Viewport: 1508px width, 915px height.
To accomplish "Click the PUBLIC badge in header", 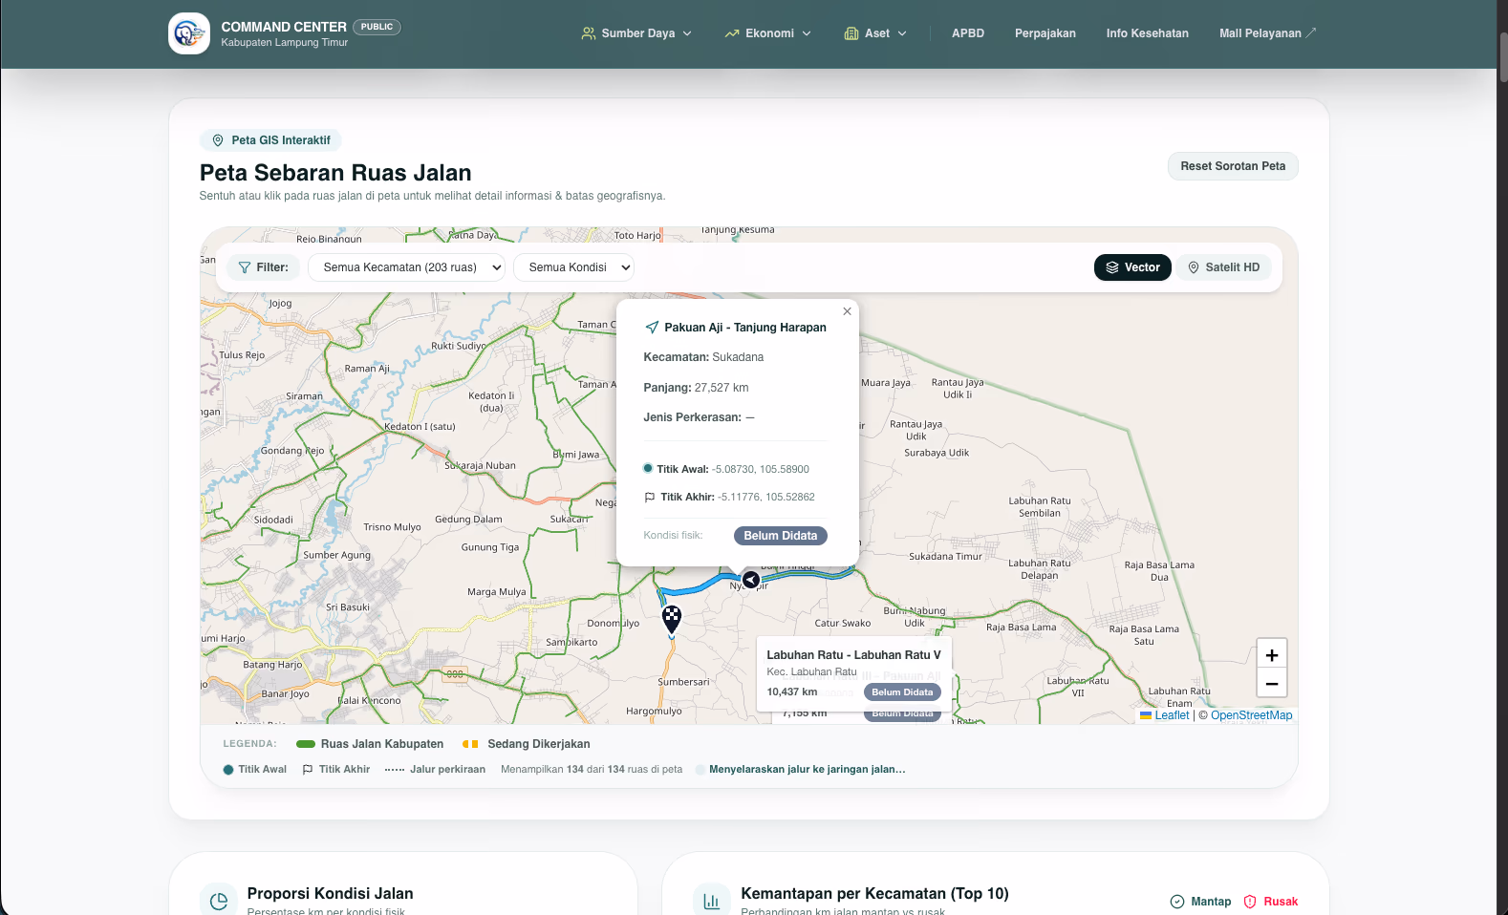I will pos(377,27).
